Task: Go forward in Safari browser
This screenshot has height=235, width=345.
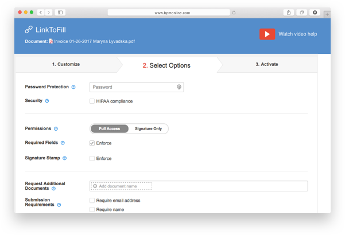Action: coord(49,13)
